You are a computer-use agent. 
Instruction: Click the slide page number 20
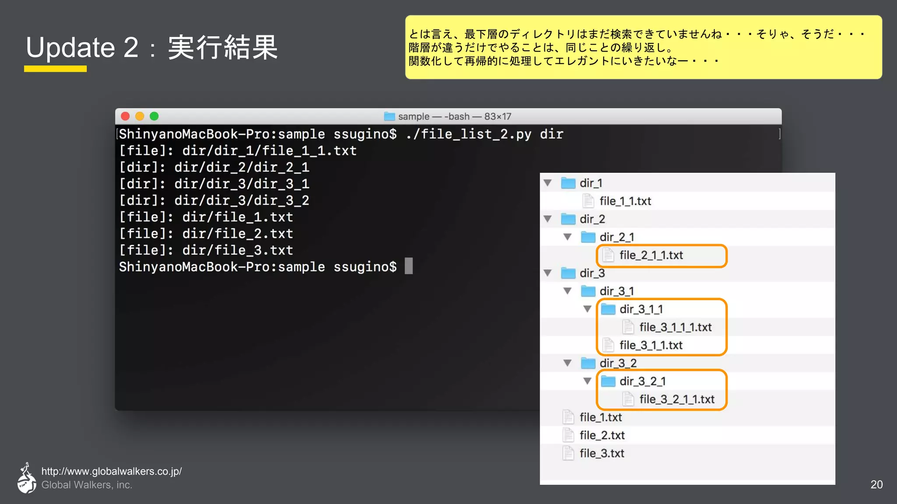(876, 484)
